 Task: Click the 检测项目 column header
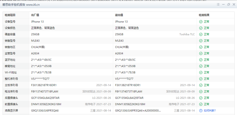point(10,15)
